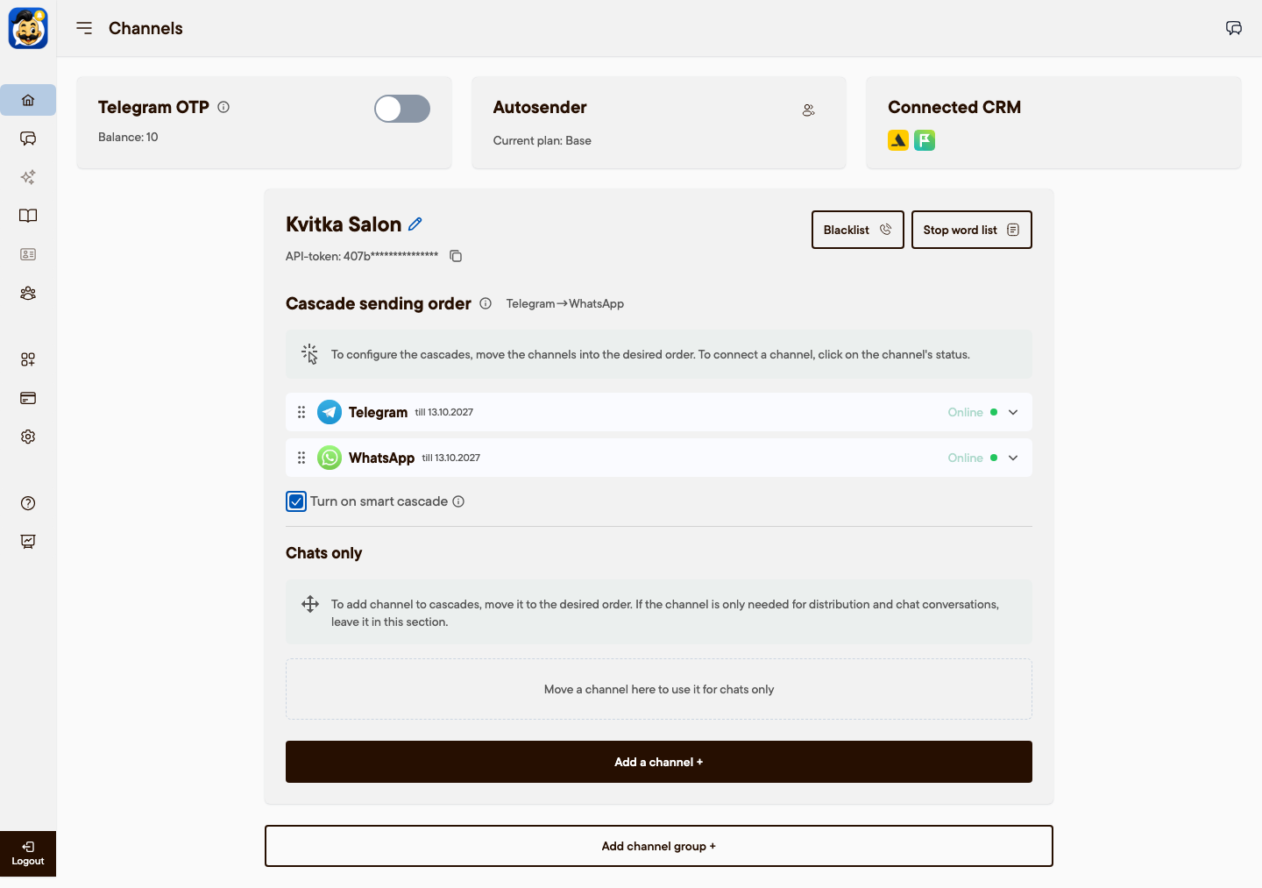
Task: Enable the Telegram OTP switch
Action: tap(402, 109)
